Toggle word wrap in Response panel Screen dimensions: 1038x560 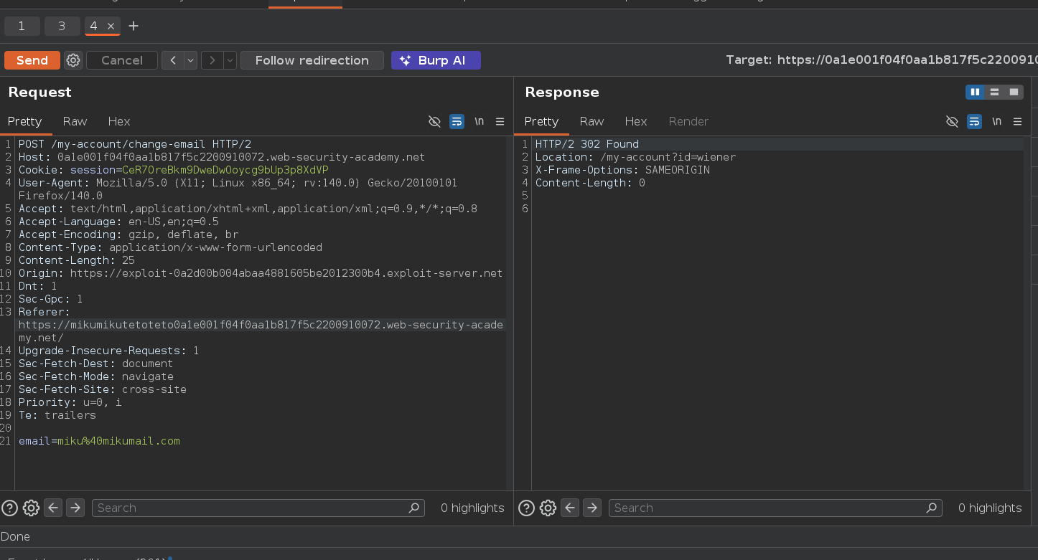tap(974, 121)
